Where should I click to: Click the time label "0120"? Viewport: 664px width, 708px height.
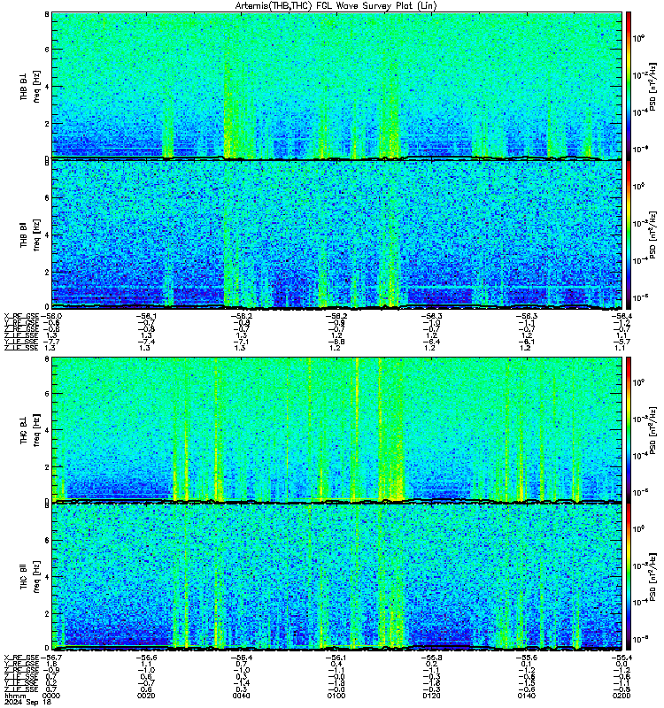click(x=432, y=696)
